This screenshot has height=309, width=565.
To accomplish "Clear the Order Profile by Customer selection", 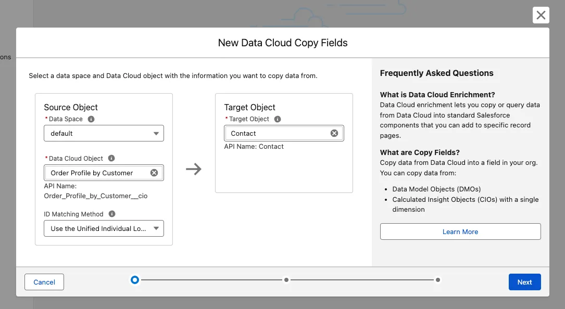I will point(154,173).
